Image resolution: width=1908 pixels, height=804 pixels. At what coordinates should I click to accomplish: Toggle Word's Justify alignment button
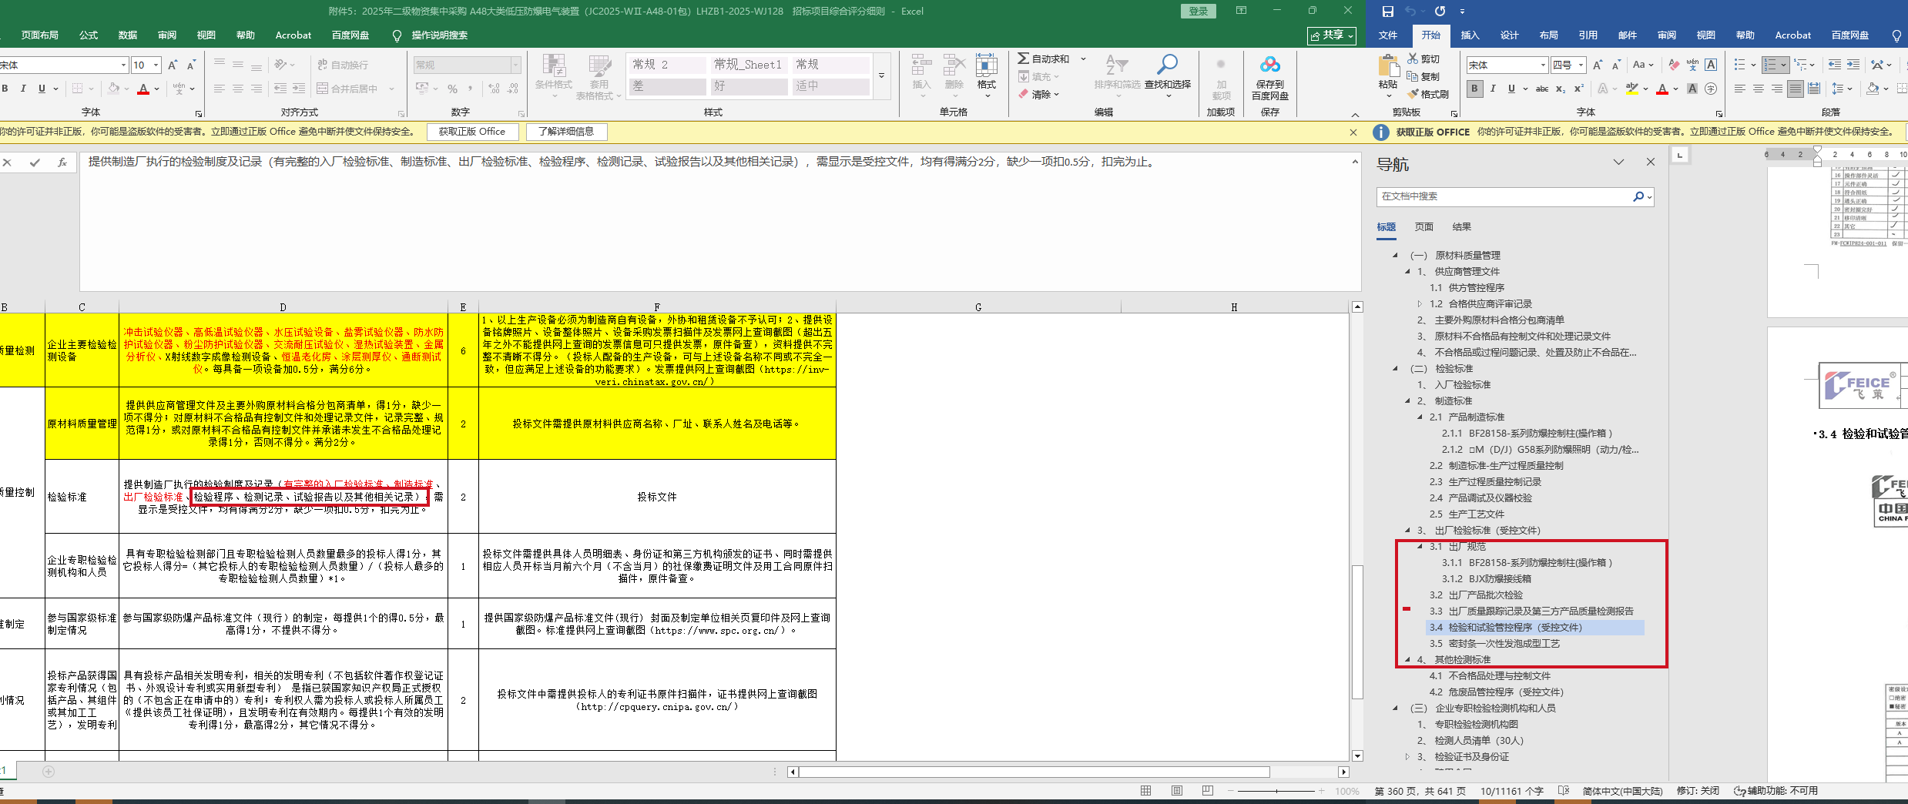click(1796, 89)
